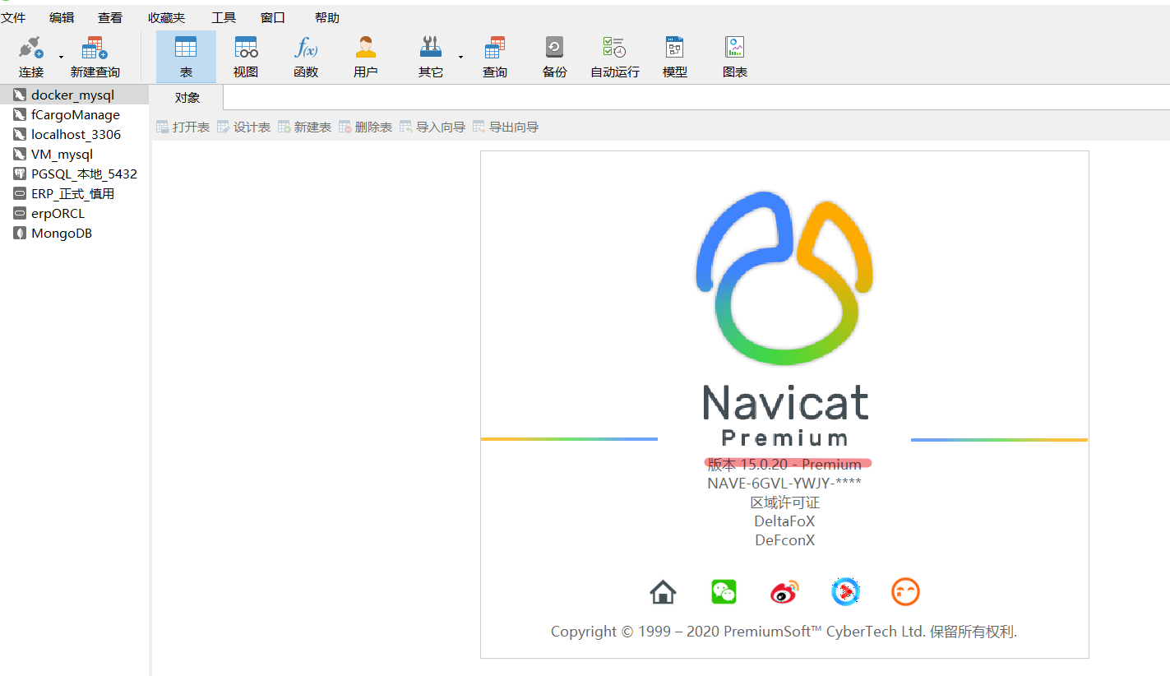The image size is (1170, 676).
Task: Select ERP_正式_慎用 connection in sidebar
Action: [x=74, y=194]
